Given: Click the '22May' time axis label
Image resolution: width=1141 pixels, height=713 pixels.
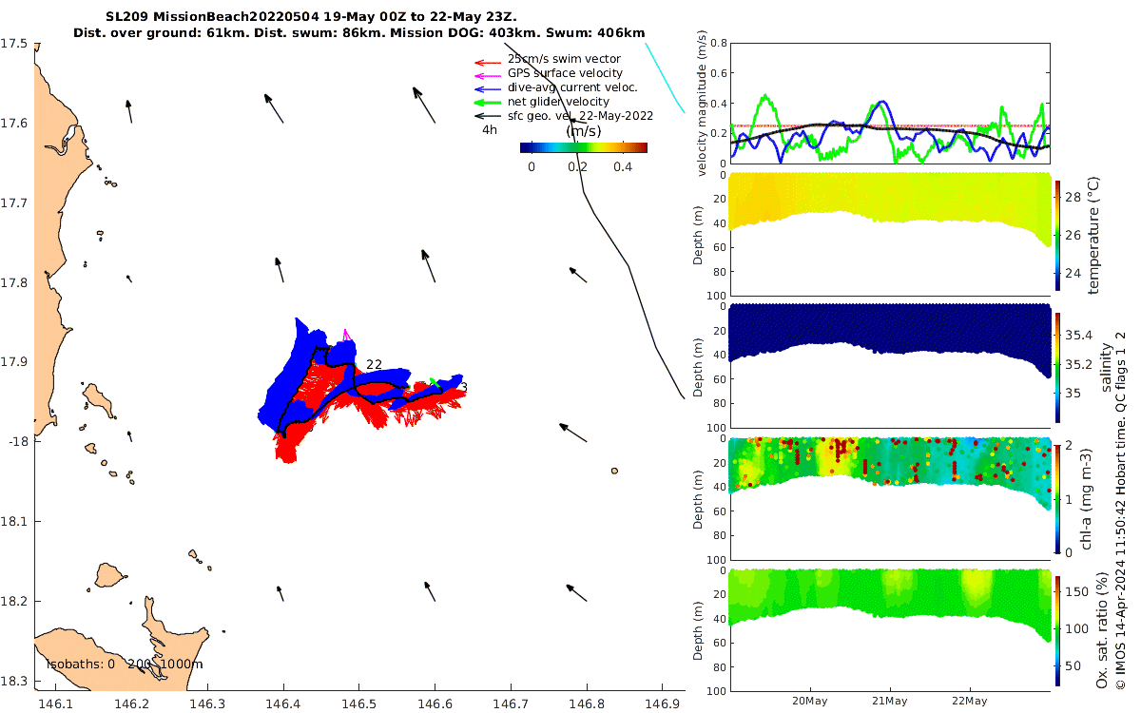Looking at the screenshot, I should coord(969,701).
